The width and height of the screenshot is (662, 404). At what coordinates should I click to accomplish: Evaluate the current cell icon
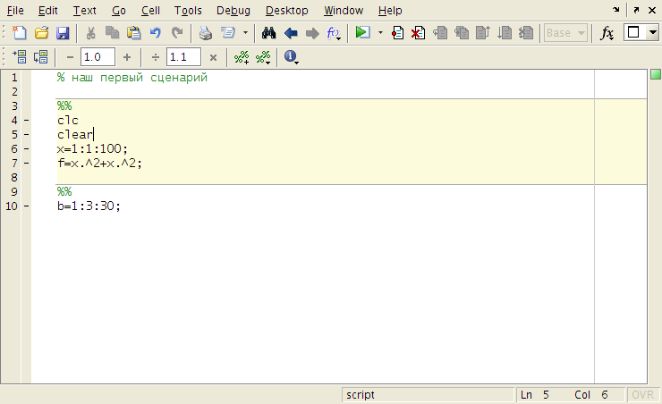[20, 56]
